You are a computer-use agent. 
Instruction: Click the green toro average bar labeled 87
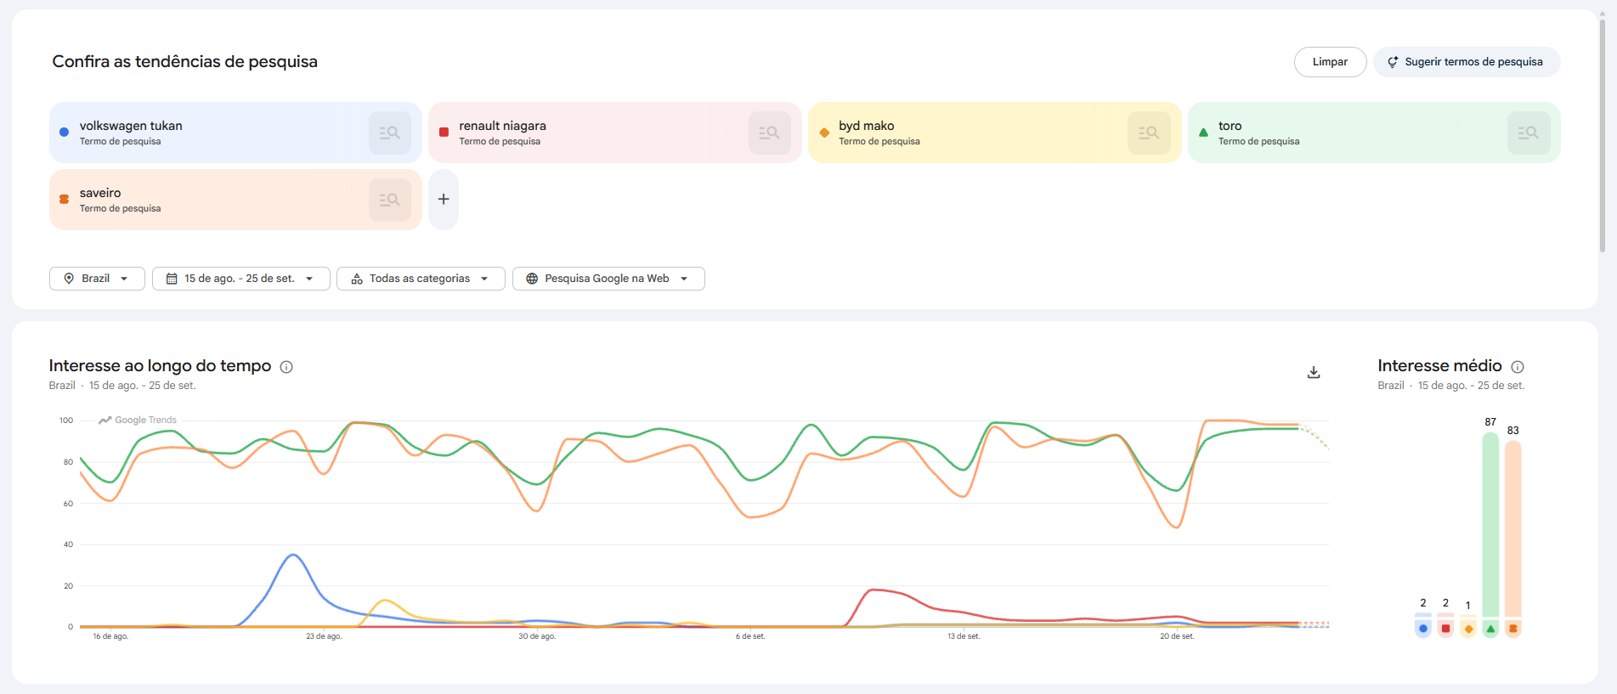[x=1490, y=524]
